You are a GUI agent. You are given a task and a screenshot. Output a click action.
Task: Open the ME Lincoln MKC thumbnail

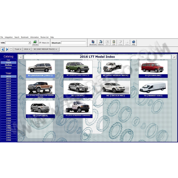click(x=115, y=89)
